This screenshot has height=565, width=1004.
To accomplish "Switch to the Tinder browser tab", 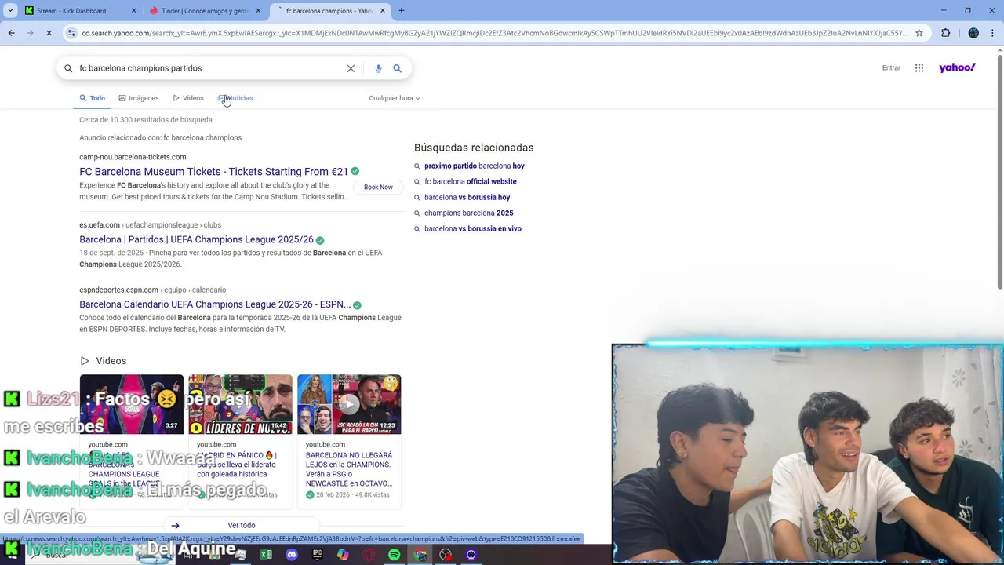I will 206,11.
